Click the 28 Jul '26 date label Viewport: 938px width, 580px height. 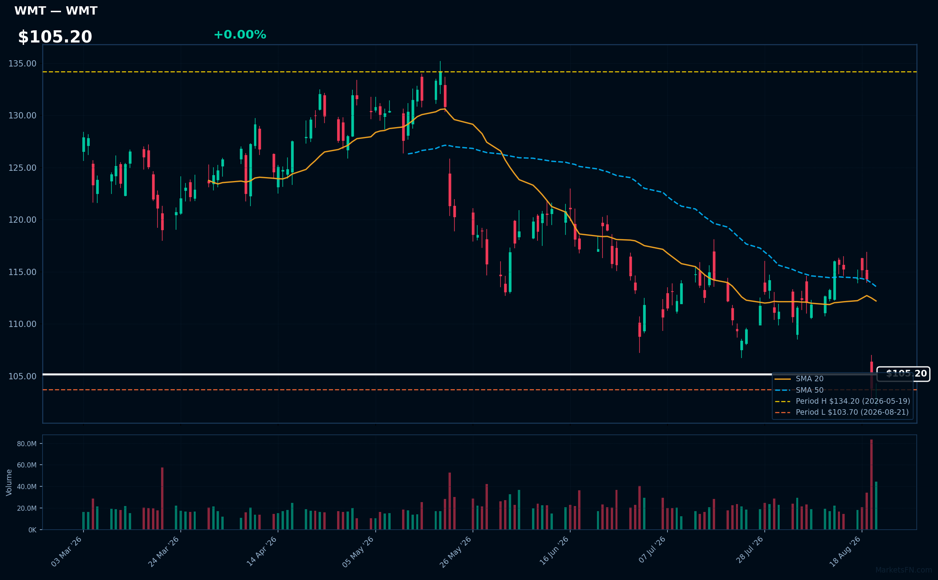749,550
